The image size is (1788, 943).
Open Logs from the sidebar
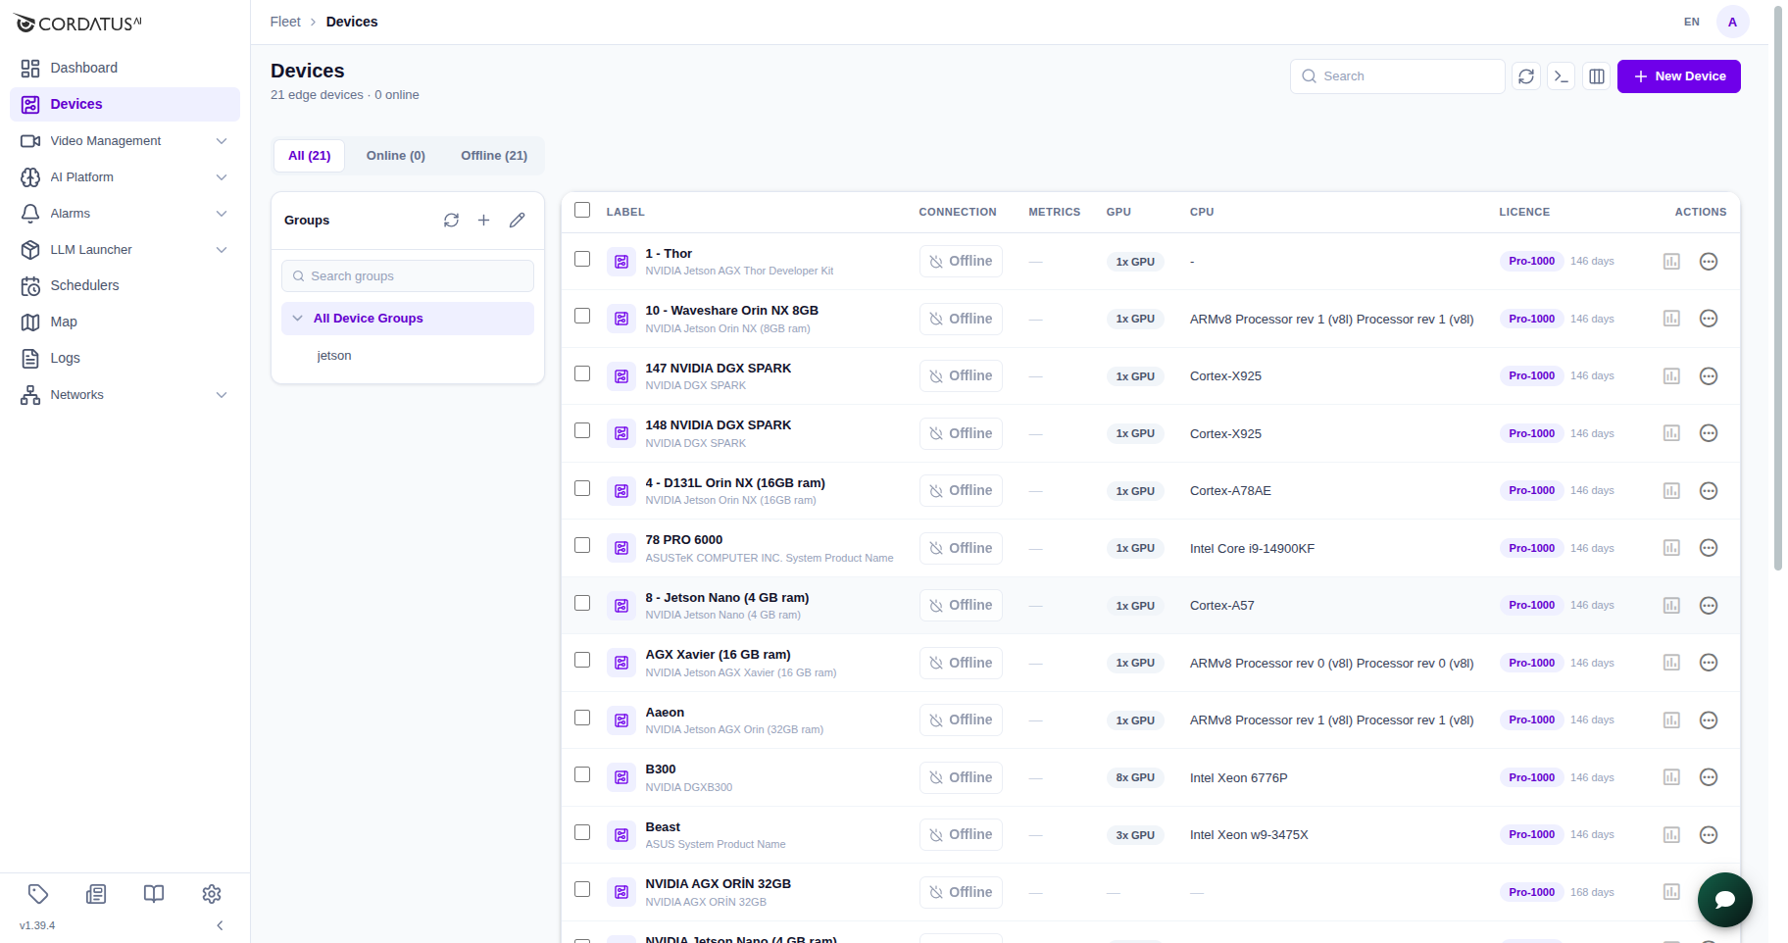tap(124, 358)
